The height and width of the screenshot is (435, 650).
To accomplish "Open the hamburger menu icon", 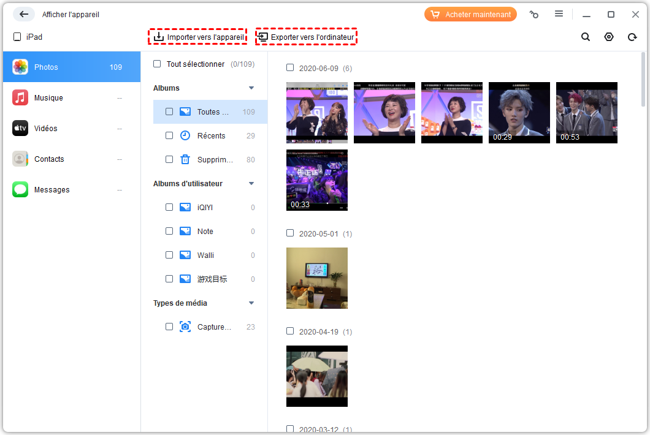I will click(559, 14).
